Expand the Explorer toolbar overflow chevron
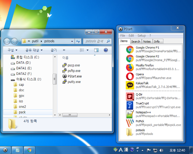Image resolution: width=193 pixels, height=154 pixels. (64, 50)
